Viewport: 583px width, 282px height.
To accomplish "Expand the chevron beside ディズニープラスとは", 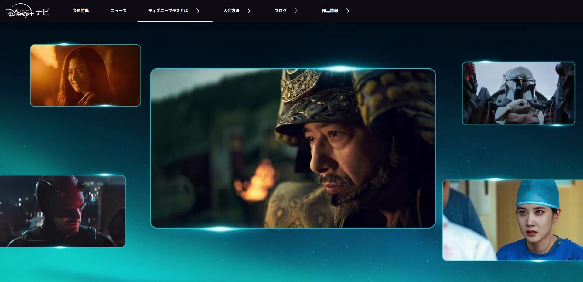I will 198,11.
